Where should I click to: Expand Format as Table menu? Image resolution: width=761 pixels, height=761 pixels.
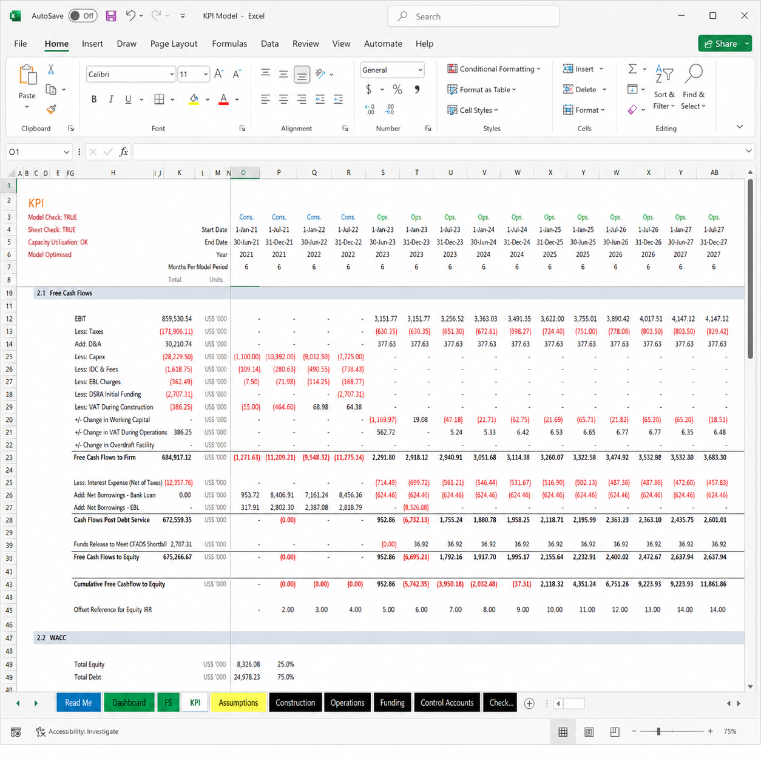(482, 89)
